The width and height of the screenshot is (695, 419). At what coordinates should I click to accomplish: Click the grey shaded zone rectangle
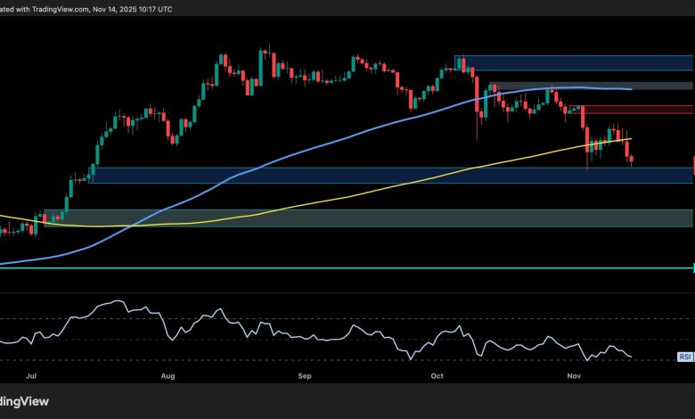click(x=659, y=86)
